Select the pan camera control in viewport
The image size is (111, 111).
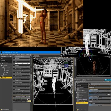point(72,63)
